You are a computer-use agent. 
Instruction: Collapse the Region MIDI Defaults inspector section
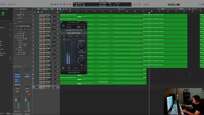coord(14,9)
